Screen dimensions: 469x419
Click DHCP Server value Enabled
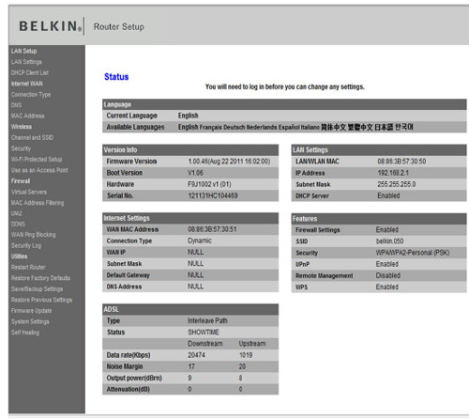click(x=388, y=195)
